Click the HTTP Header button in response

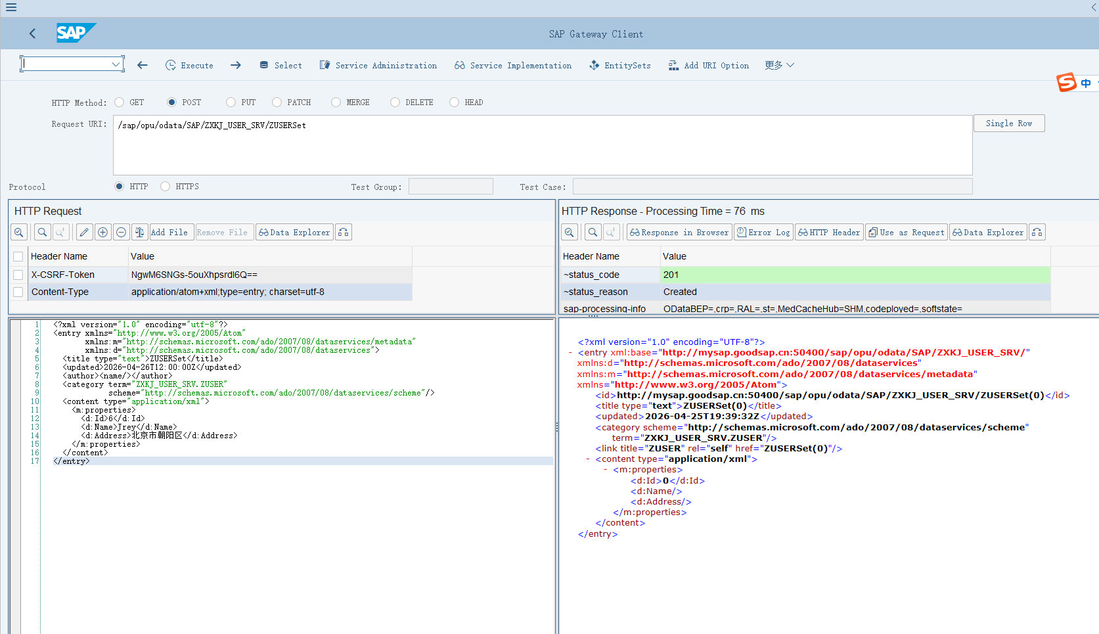pyautogui.click(x=829, y=232)
